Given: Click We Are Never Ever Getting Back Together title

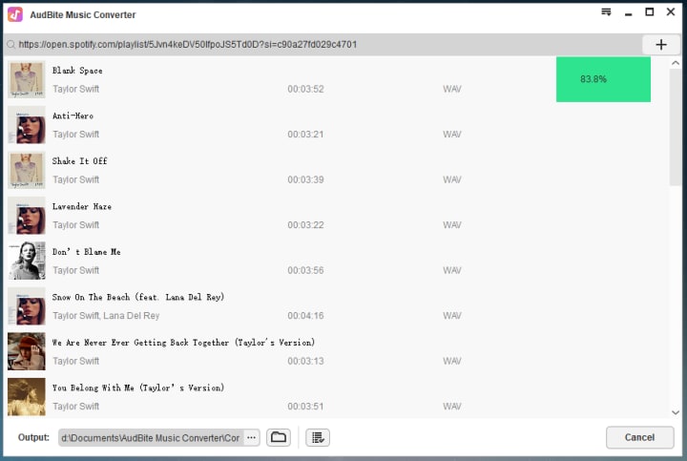Looking at the screenshot, I should click(x=183, y=343).
